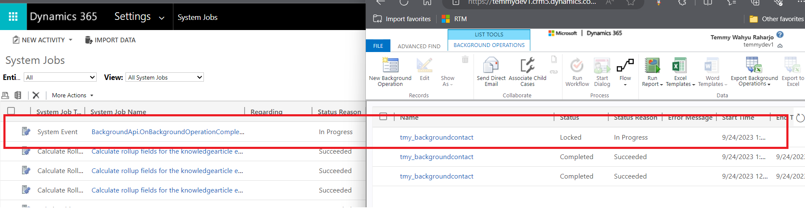Open the FILE tab
The image size is (805, 209).
(378, 46)
